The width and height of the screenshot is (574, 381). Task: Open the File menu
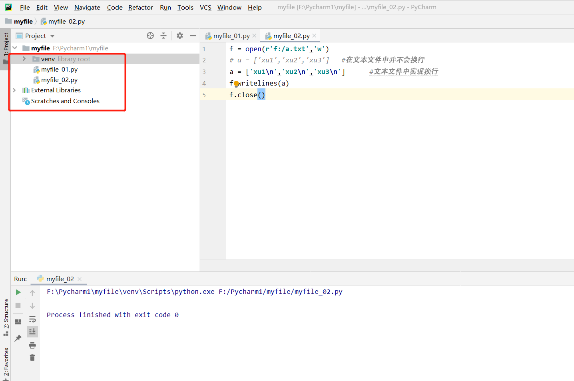(x=25, y=7)
